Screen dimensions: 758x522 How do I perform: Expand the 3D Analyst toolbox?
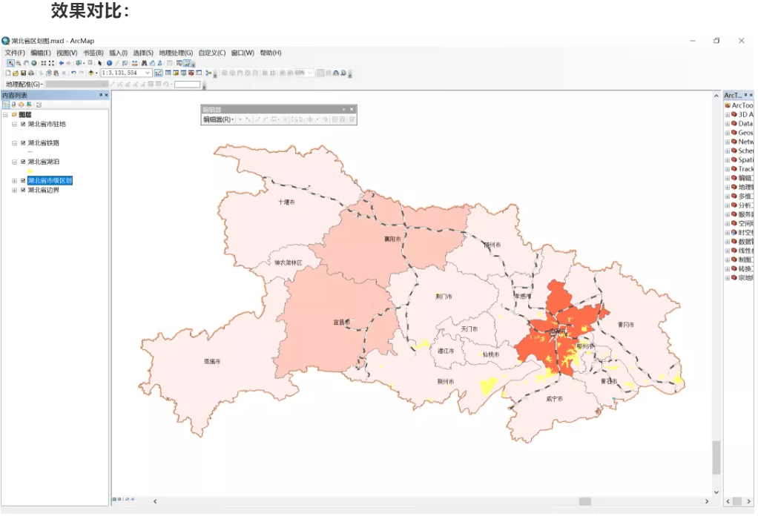coord(727,115)
